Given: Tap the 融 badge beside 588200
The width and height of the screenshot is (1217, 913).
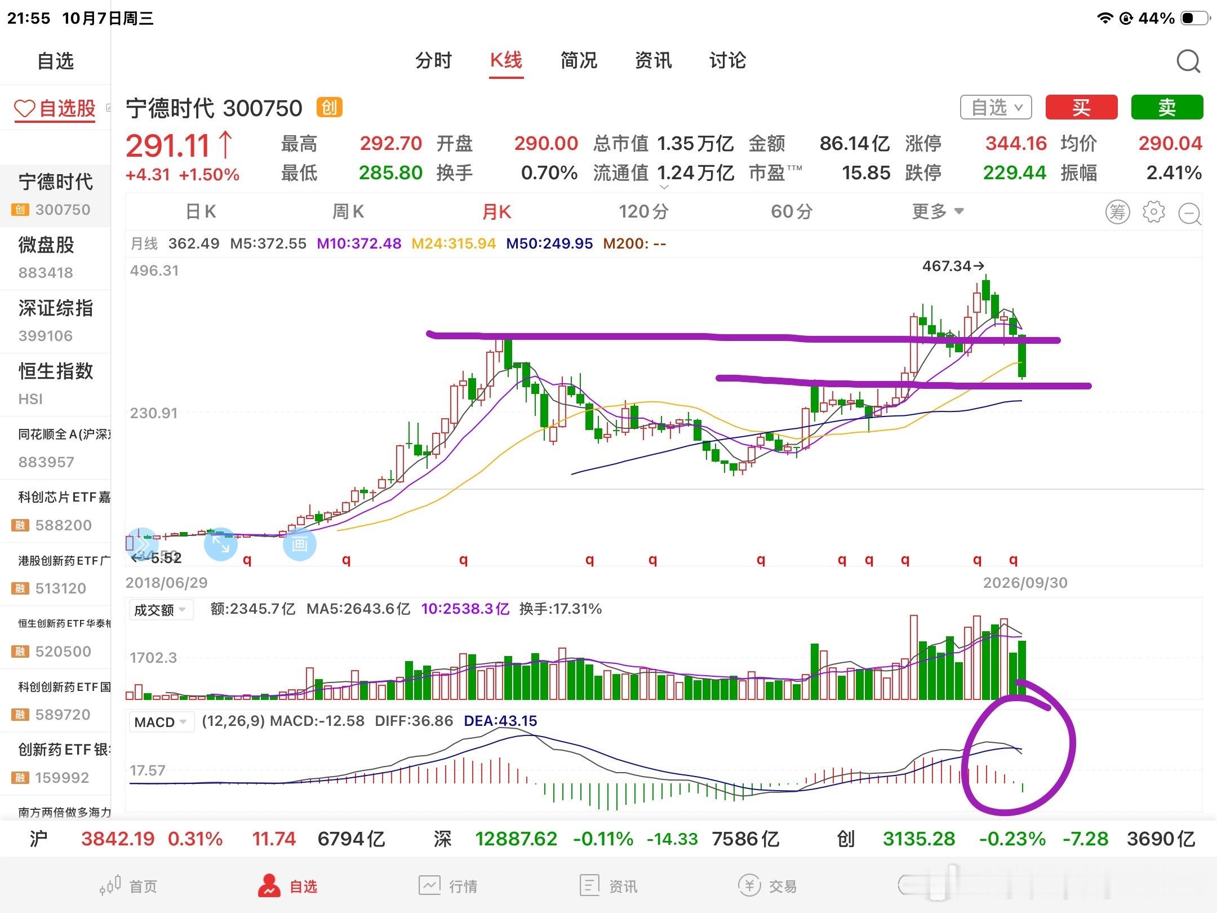Looking at the screenshot, I should (x=20, y=525).
